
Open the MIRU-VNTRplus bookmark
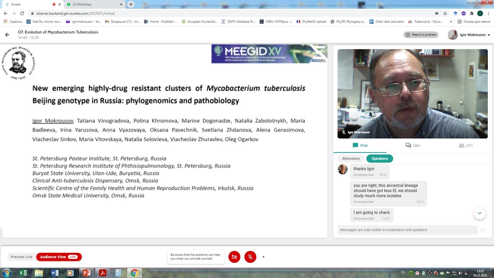click(276, 22)
